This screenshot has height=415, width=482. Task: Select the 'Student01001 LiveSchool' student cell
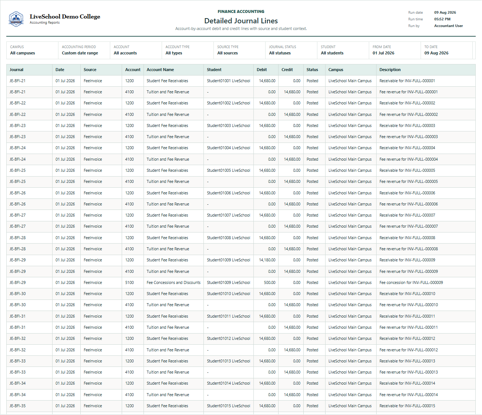point(229,81)
